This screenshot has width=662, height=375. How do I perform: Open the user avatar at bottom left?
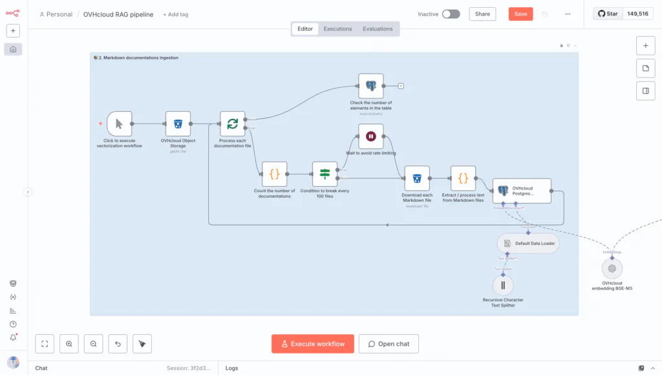(13, 362)
